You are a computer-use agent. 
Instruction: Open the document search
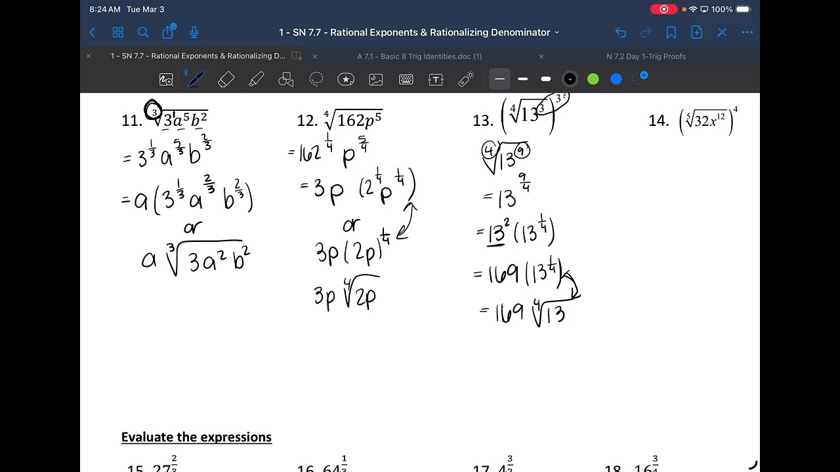(143, 32)
